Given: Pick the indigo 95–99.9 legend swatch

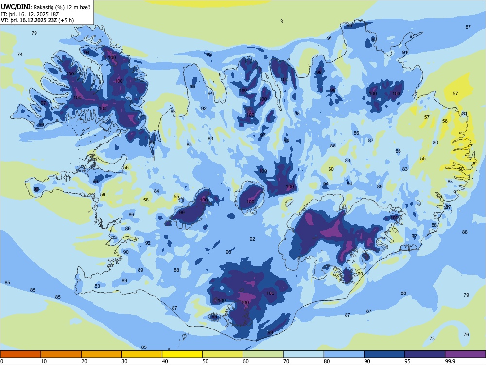Looking at the screenshot, I should (x=425, y=354).
